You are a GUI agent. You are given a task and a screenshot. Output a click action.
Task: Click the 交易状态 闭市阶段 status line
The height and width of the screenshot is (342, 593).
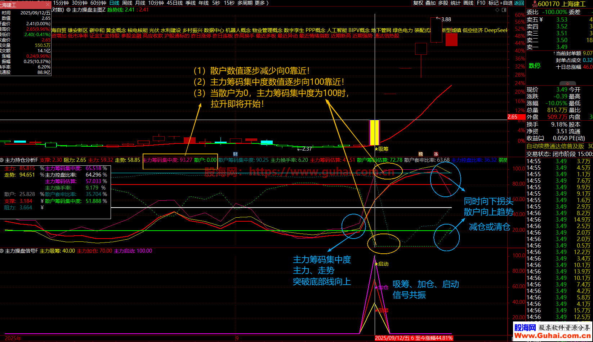coord(559,154)
